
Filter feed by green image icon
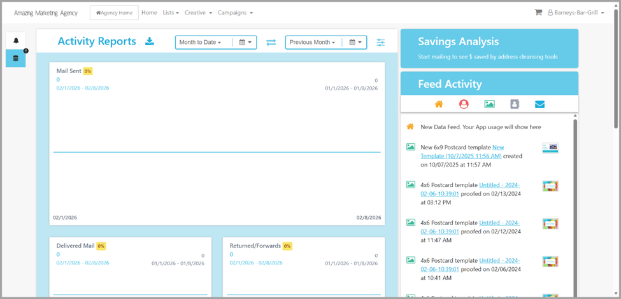click(x=489, y=104)
